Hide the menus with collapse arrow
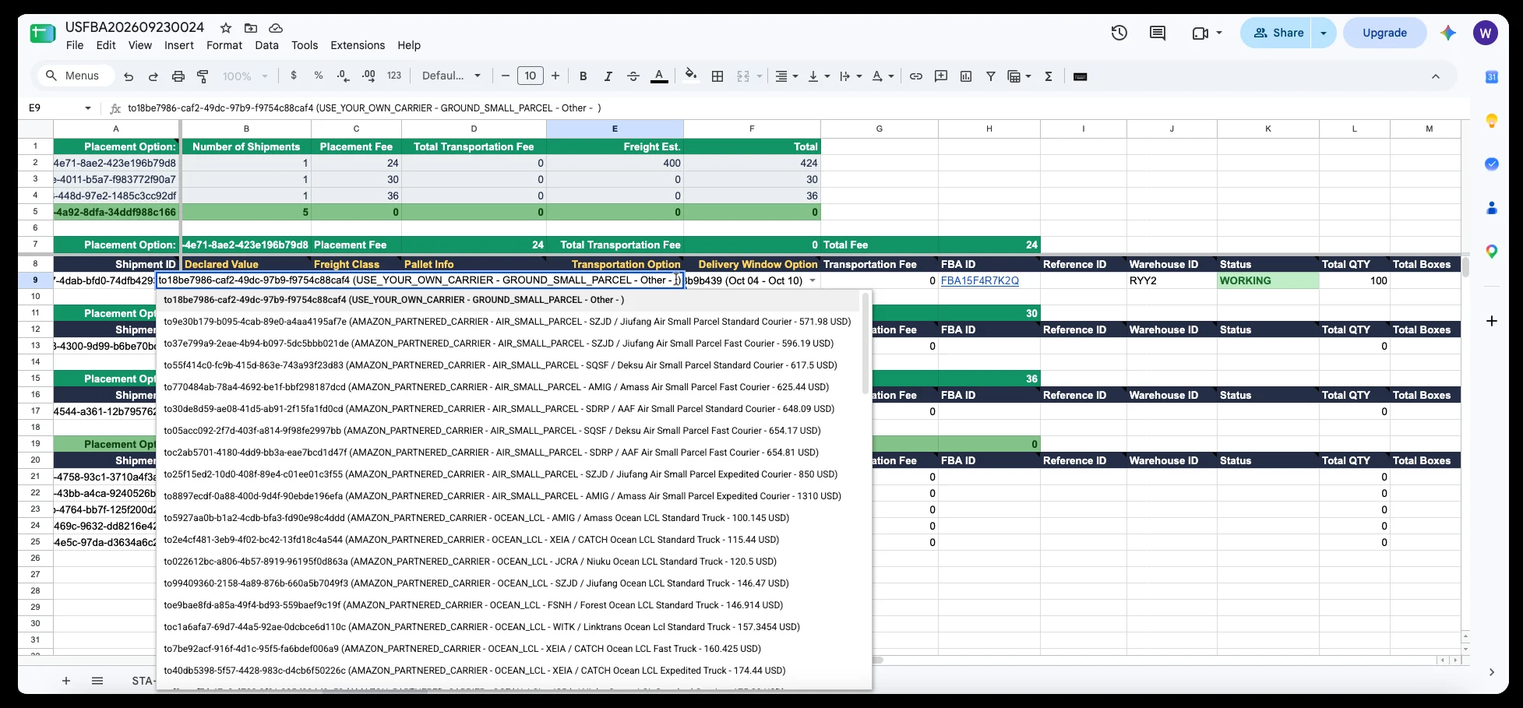The width and height of the screenshot is (1523, 708). 1436,76
